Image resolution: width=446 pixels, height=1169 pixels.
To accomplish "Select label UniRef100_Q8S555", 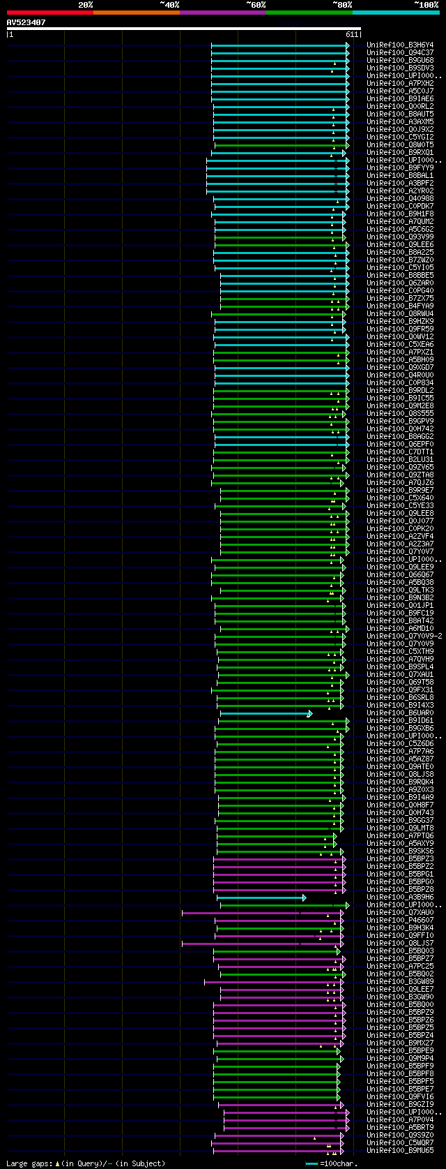I will click(400, 414).
